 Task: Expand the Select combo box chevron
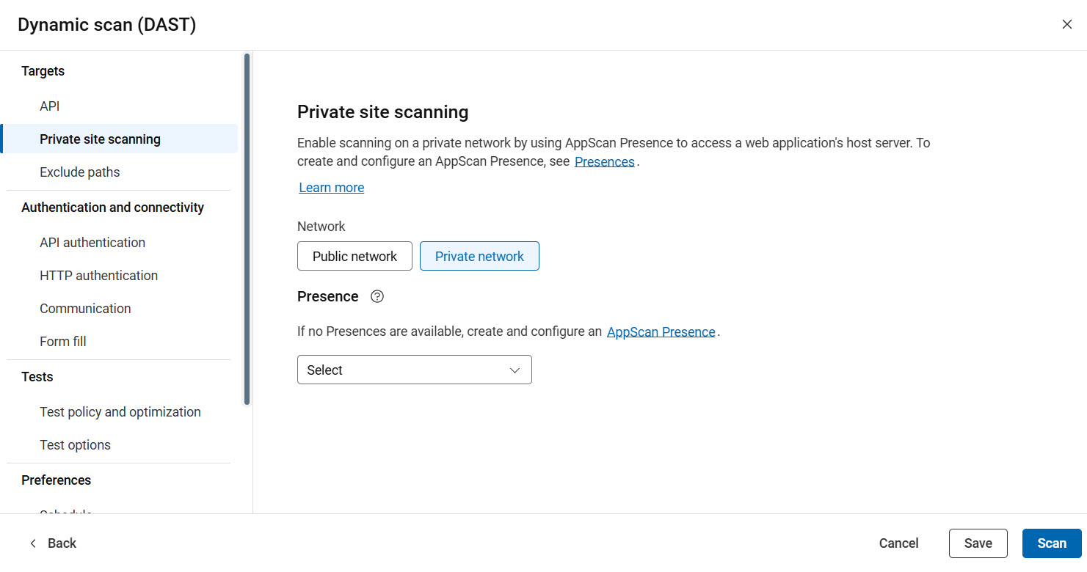(515, 370)
